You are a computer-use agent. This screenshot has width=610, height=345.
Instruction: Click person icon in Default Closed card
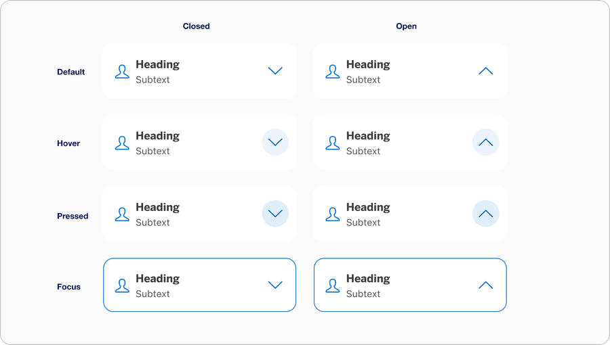[x=122, y=72]
